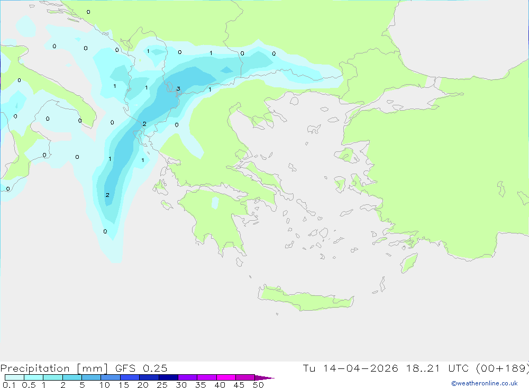Select the 20–25 mm dark blue swatch
Viewport: 529px width, 388px height.
point(149,377)
